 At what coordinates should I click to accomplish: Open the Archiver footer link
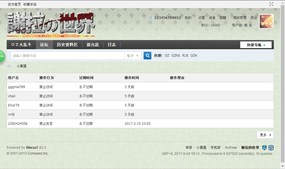tap(231, 148)
